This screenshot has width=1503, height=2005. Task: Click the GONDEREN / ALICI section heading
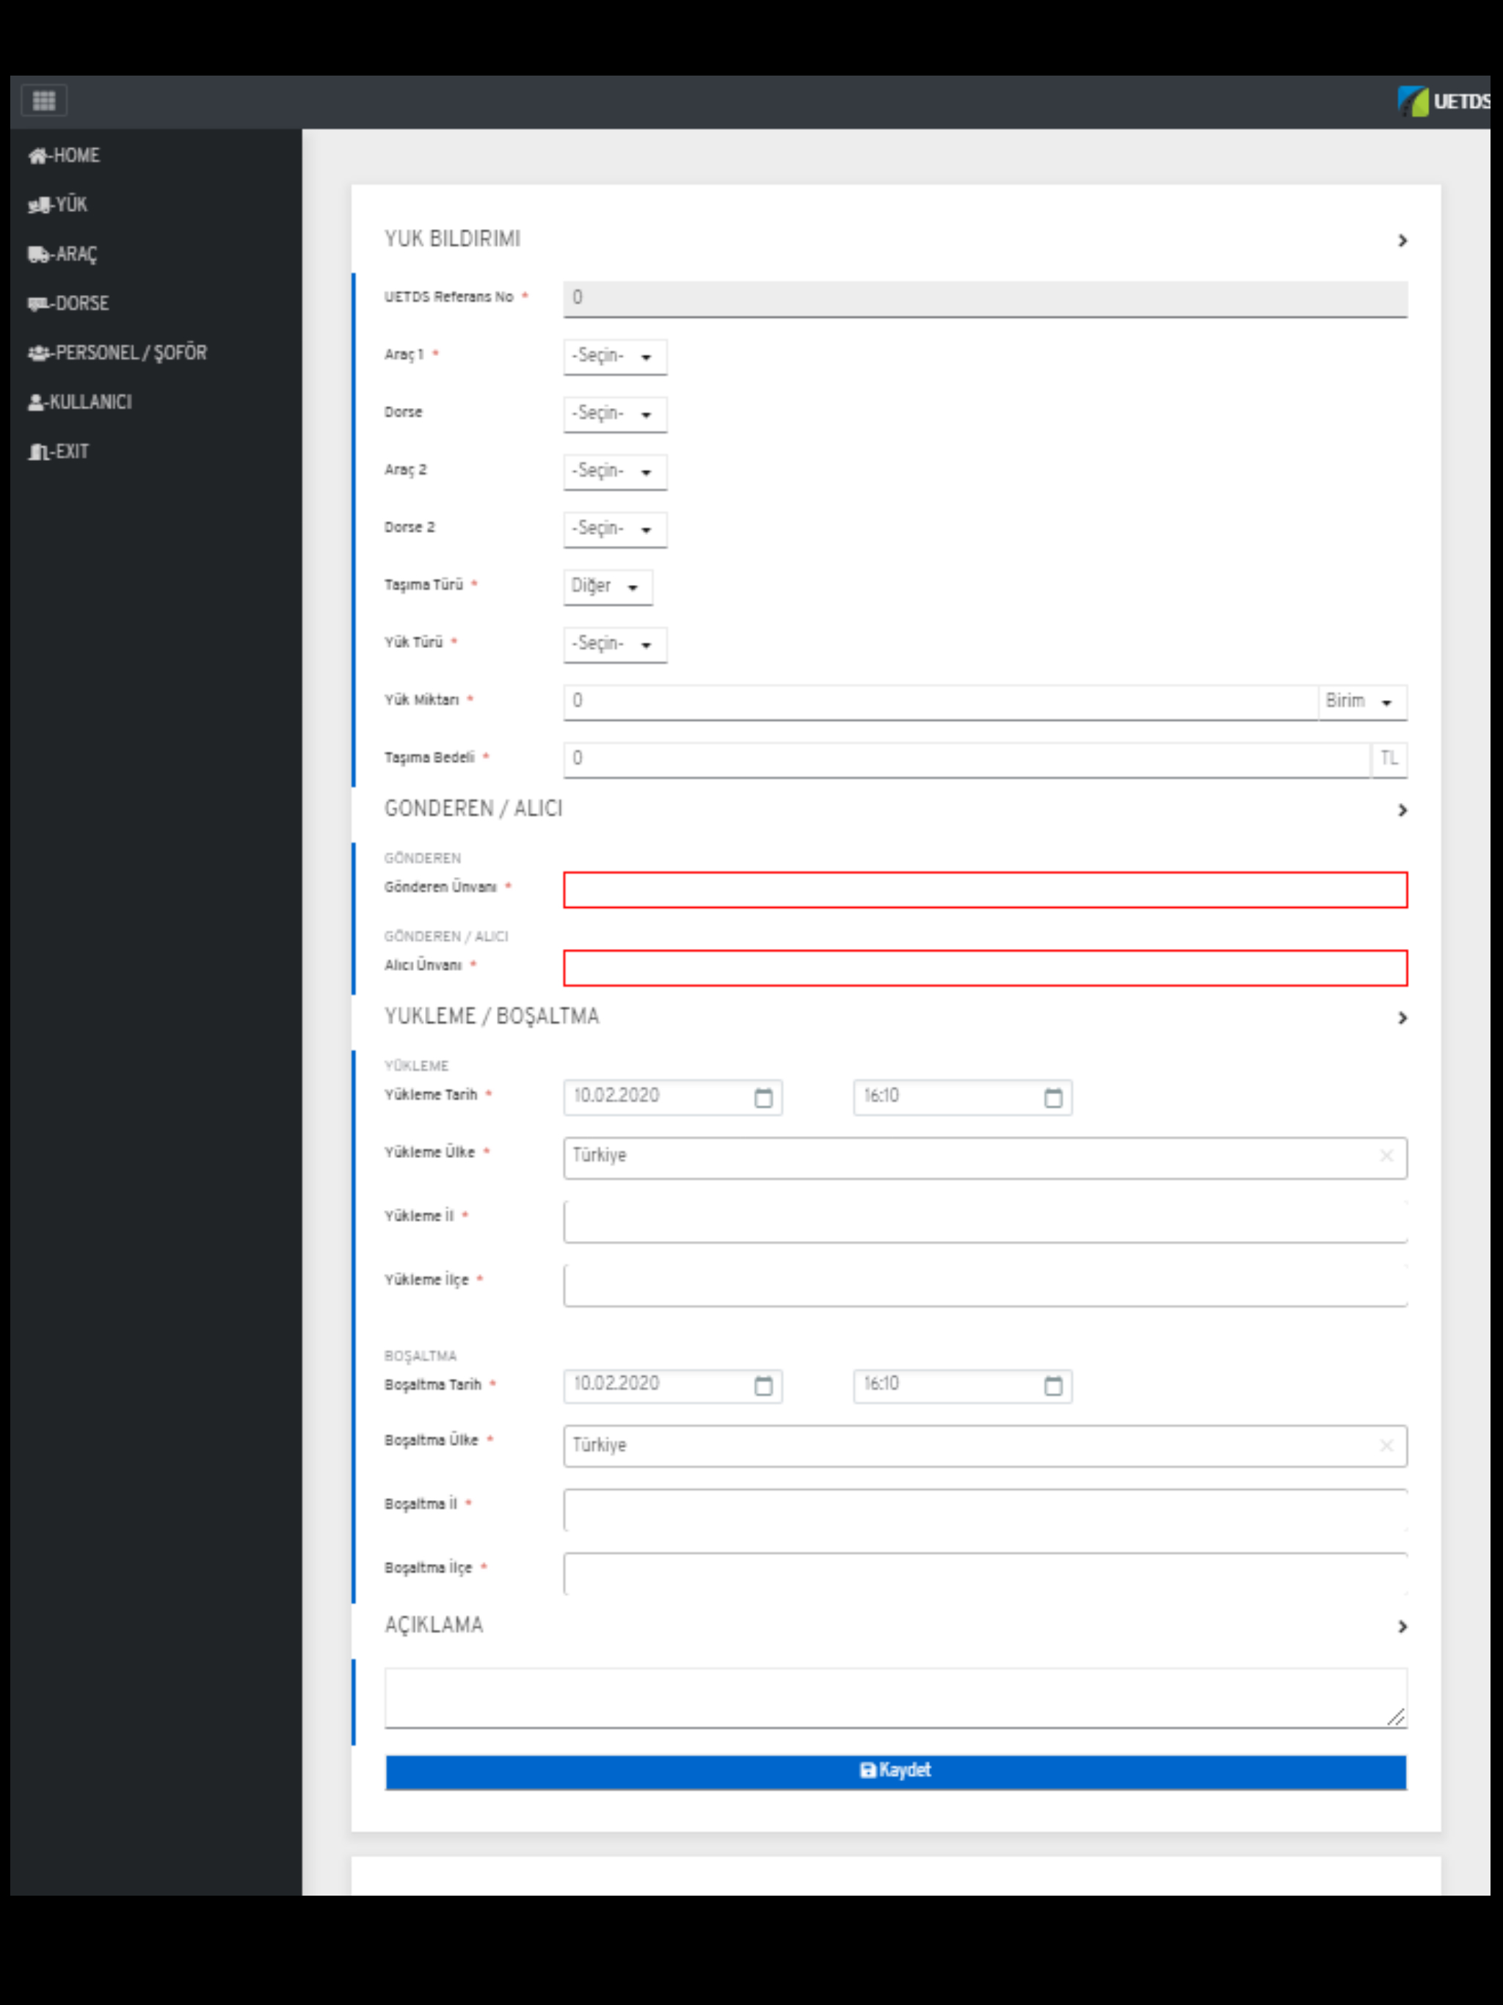473,809
